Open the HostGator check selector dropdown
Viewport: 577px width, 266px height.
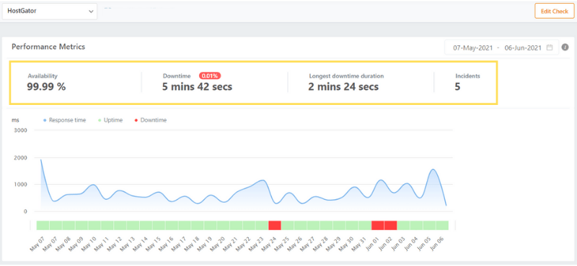click(50, 12)
